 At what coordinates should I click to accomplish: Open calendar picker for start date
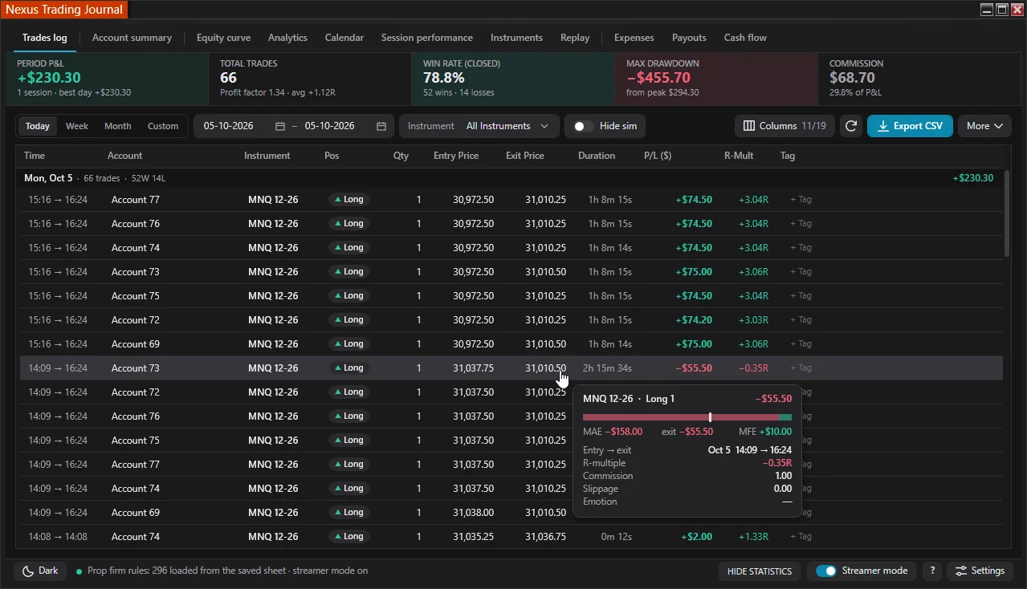click(280, 126)
